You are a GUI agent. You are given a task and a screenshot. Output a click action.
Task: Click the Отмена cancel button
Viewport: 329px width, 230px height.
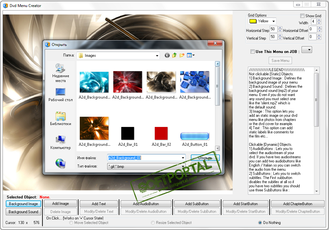click(x=205, y=166)
